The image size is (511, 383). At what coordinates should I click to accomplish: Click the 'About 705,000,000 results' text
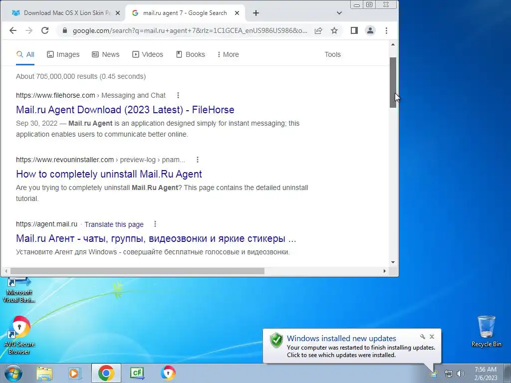[x=81, y=76]
